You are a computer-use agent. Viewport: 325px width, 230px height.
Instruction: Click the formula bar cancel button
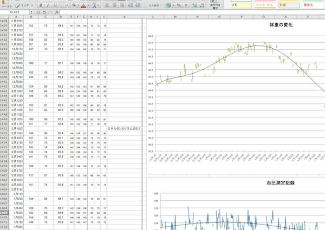point(38,12)
